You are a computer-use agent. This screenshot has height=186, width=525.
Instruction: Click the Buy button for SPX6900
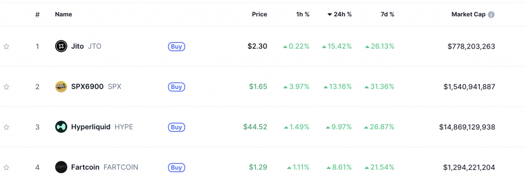[x=176, y=87]
